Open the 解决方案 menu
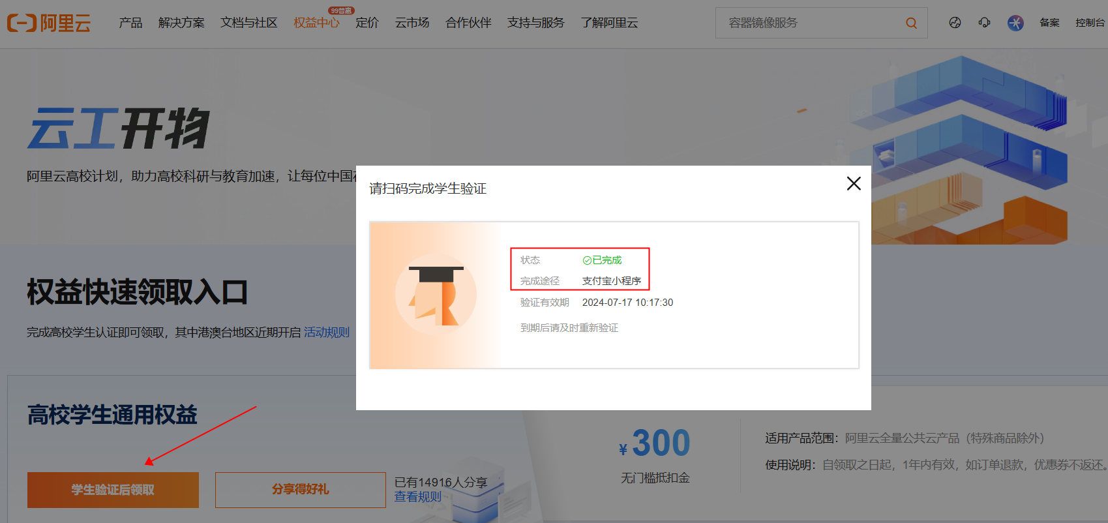Viewport: 1108px width, 523px height. click(181, 23)
